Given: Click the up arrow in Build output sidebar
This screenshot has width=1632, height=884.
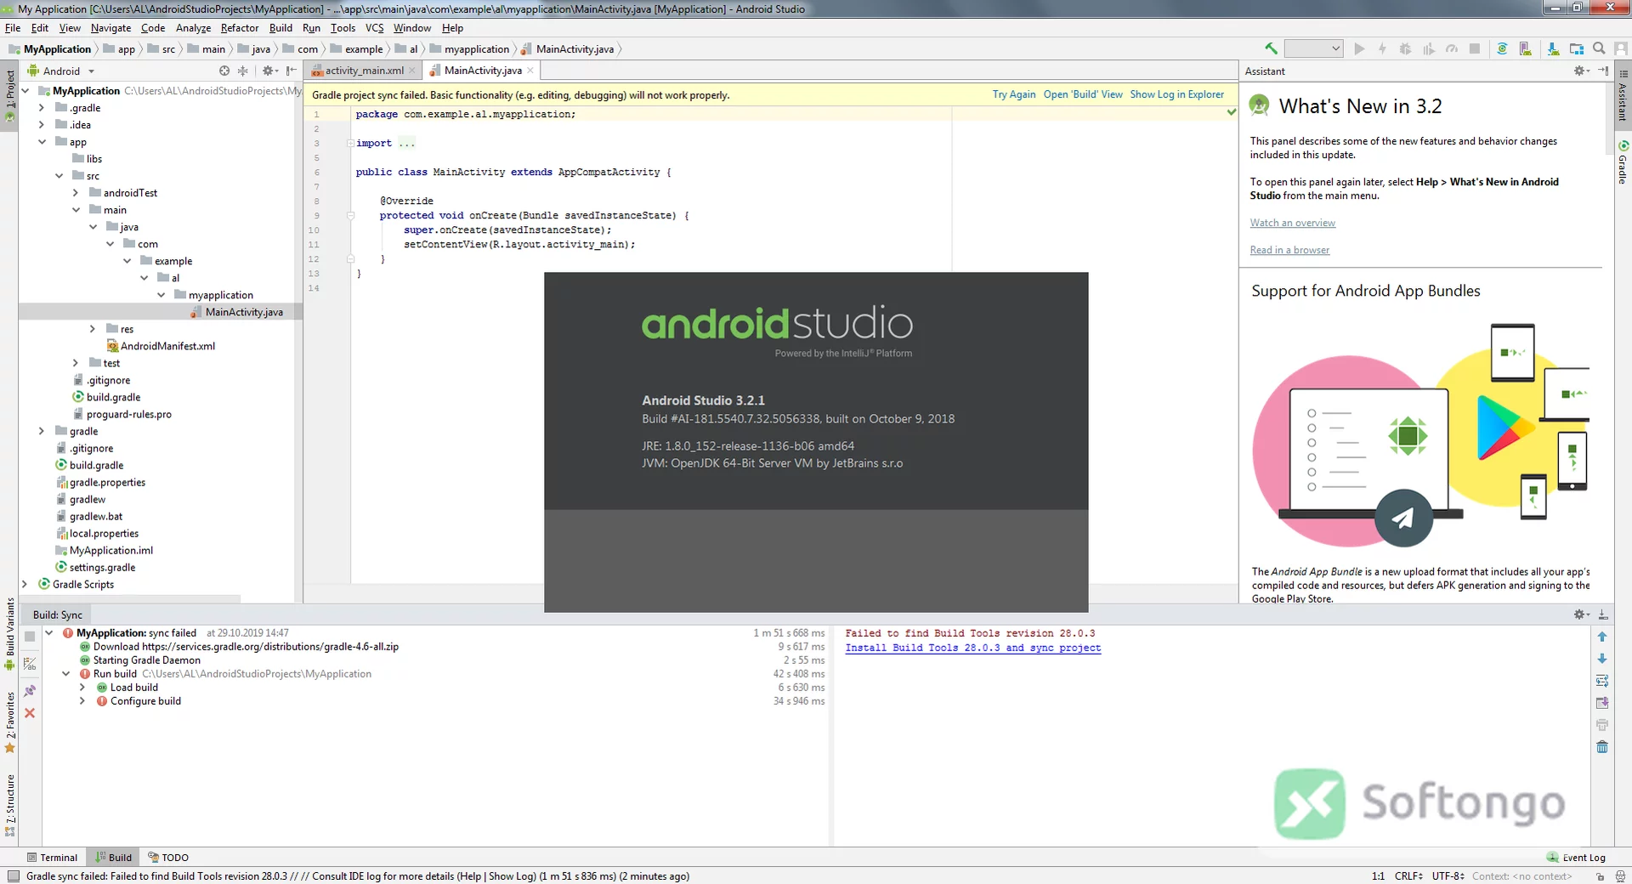Looking at the screenshot, I should 1602,637.
